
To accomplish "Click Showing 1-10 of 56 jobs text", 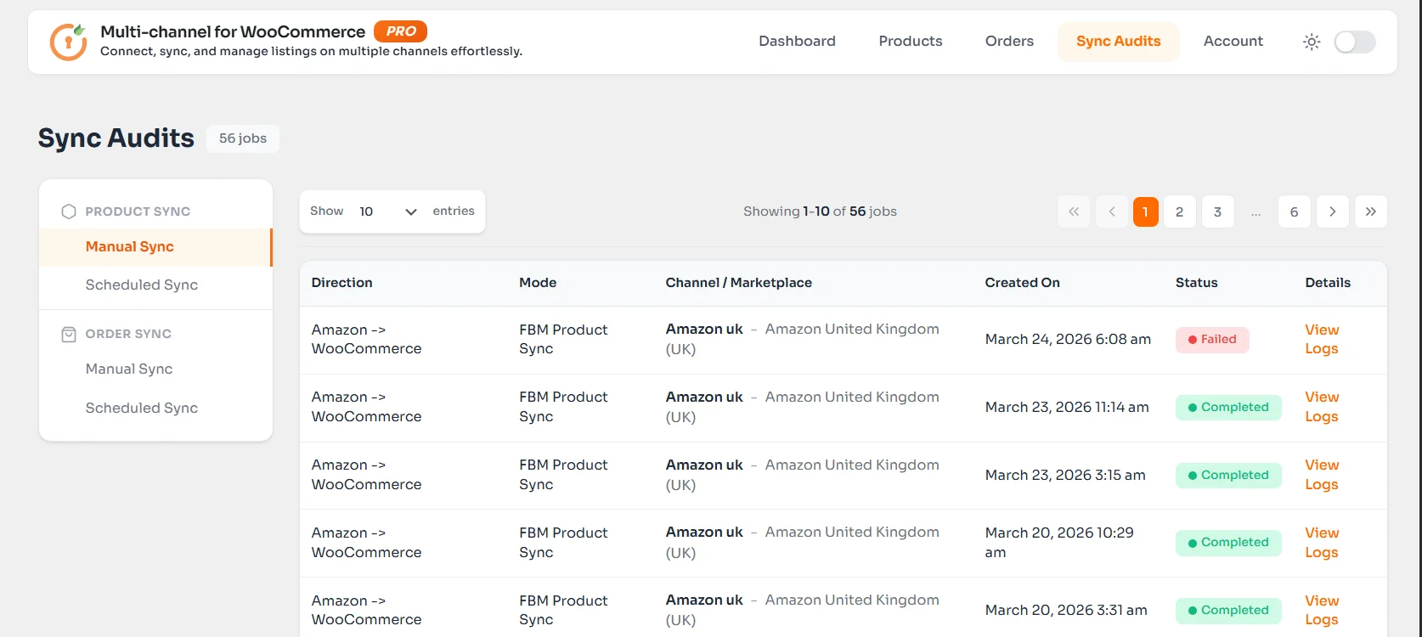I will (820, 211).
